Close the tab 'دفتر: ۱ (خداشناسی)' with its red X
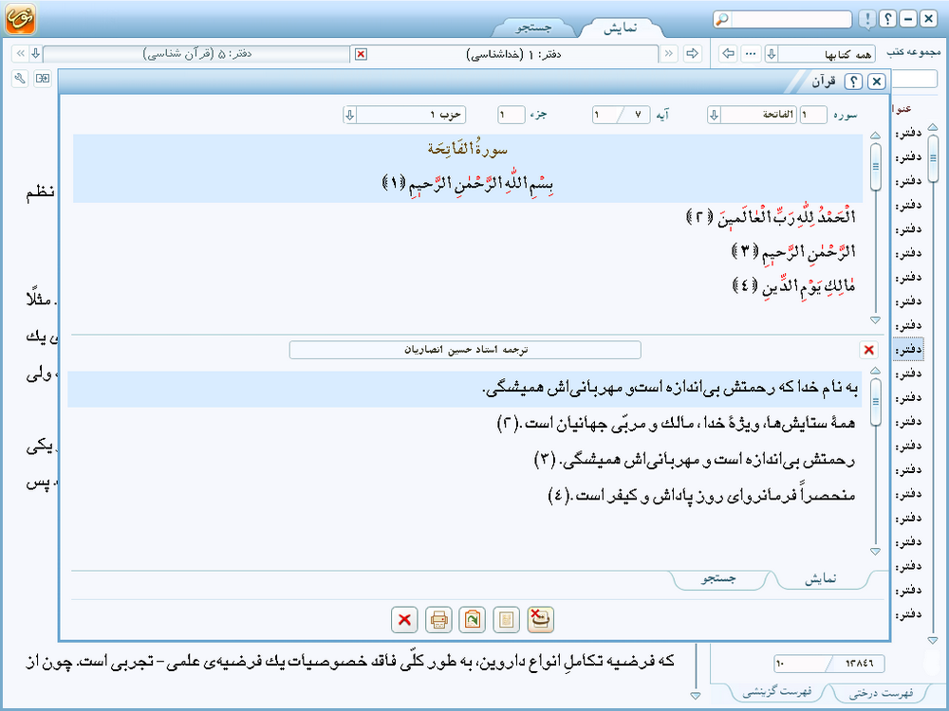Viewport: 949px width, 711px height. tap(361, 54)
